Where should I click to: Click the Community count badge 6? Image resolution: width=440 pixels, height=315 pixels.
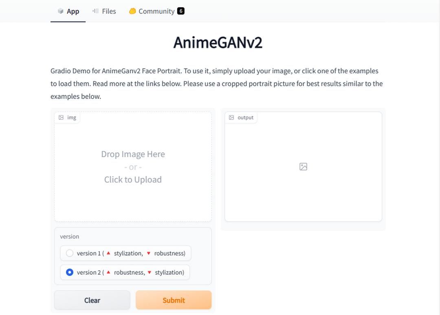coord(181,11)
